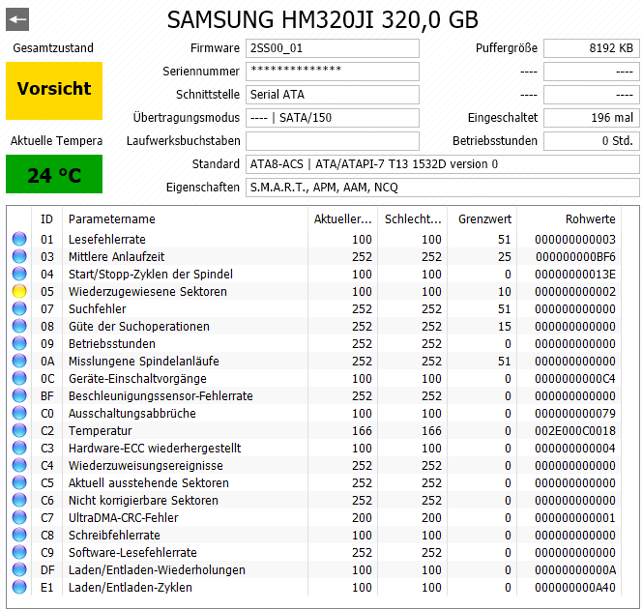Click the status icon for Aktuell ausstehende Sektoren
The width and height of the screenshot is (643, 610).
point(19,482)
